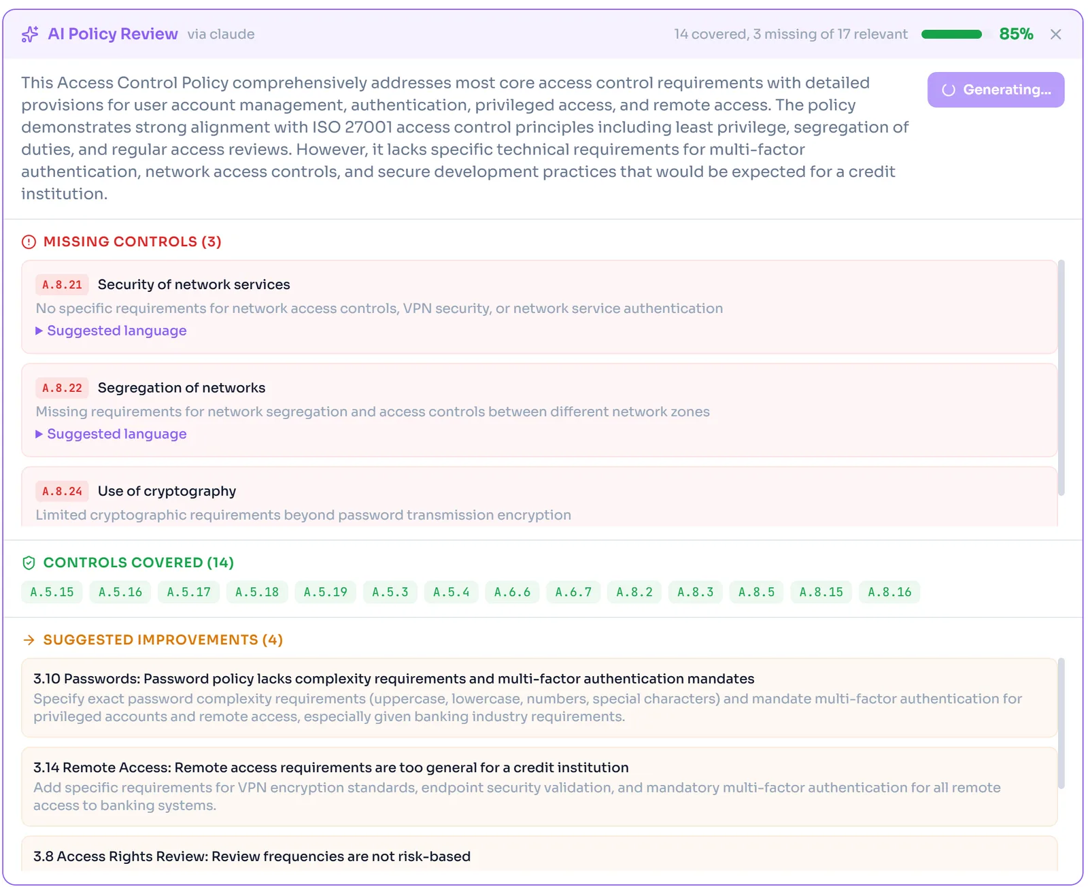
Task: Click A.8.21 description about VPN security
Action: 379,308
